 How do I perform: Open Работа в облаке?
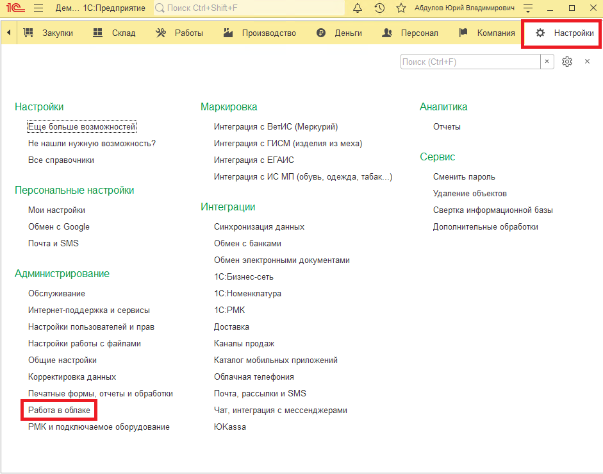click(59, 410)
